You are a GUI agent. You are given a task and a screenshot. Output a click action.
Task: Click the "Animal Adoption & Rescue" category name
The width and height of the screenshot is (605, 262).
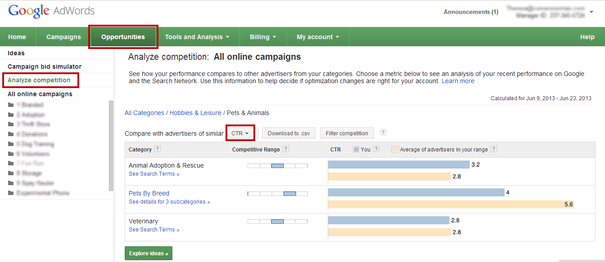pyautogui.click(x=166, y=165)
